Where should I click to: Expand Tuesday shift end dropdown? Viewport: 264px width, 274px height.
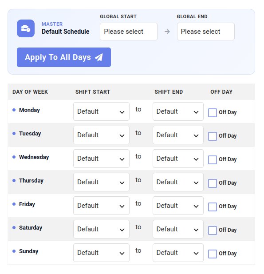point(178,135)
